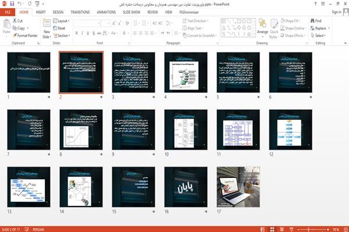This screenshot has width=349, height=232.
Task: Switch to TRANSITIONS tab
Action: tap(80, 12)
